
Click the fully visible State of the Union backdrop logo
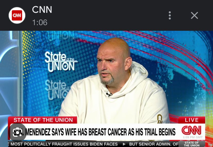pos(61,62)
